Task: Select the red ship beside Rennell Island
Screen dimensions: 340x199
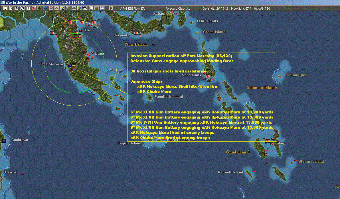Action: coord(254,171)
